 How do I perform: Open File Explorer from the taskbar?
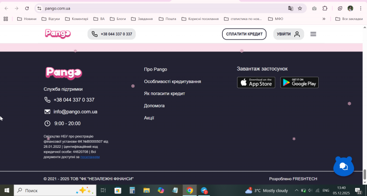pyautogui.click(x=147, y=190)
